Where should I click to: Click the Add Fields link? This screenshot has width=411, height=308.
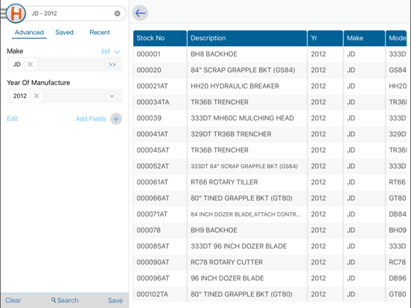(x=91, y=119)
